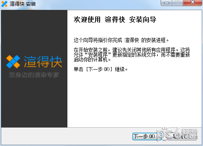Click the 渲得快 安装 window title text
The width and height of the screenshot is (203, 146).
point(23,4)
